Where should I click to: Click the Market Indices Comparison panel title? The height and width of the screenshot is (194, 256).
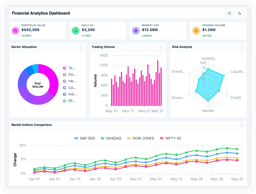click(31, 125)
